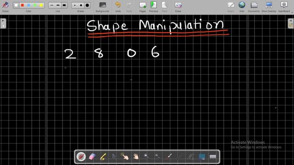294x165 pixels.
Task: Select the arrow Selector tool
Action: 114,157
